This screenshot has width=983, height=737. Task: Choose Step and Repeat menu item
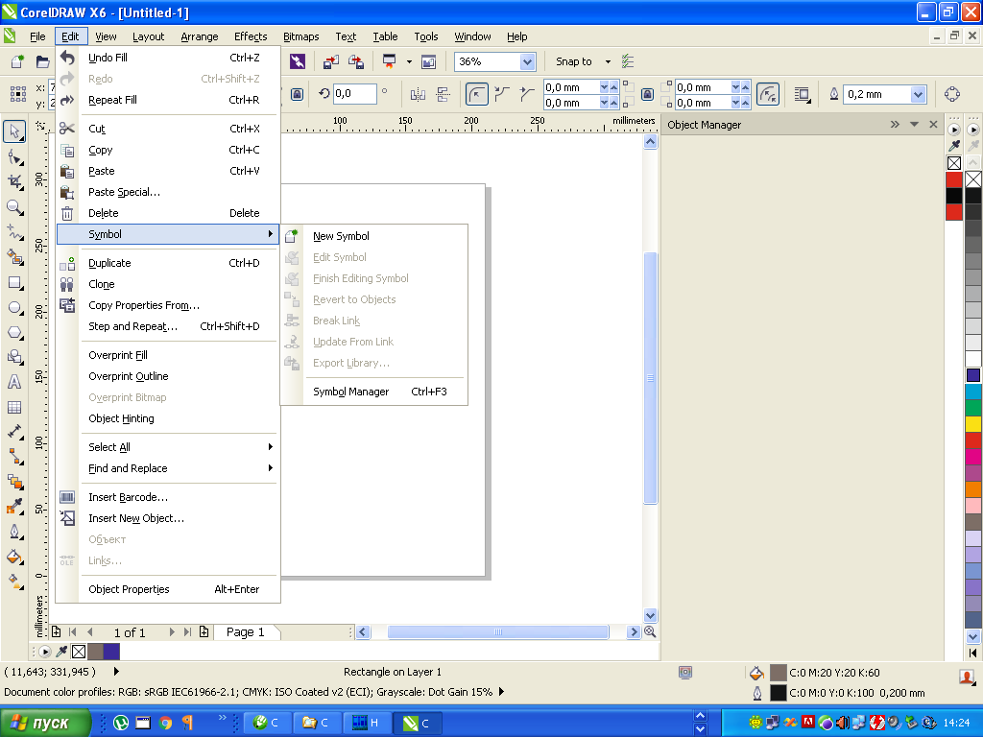168,326
